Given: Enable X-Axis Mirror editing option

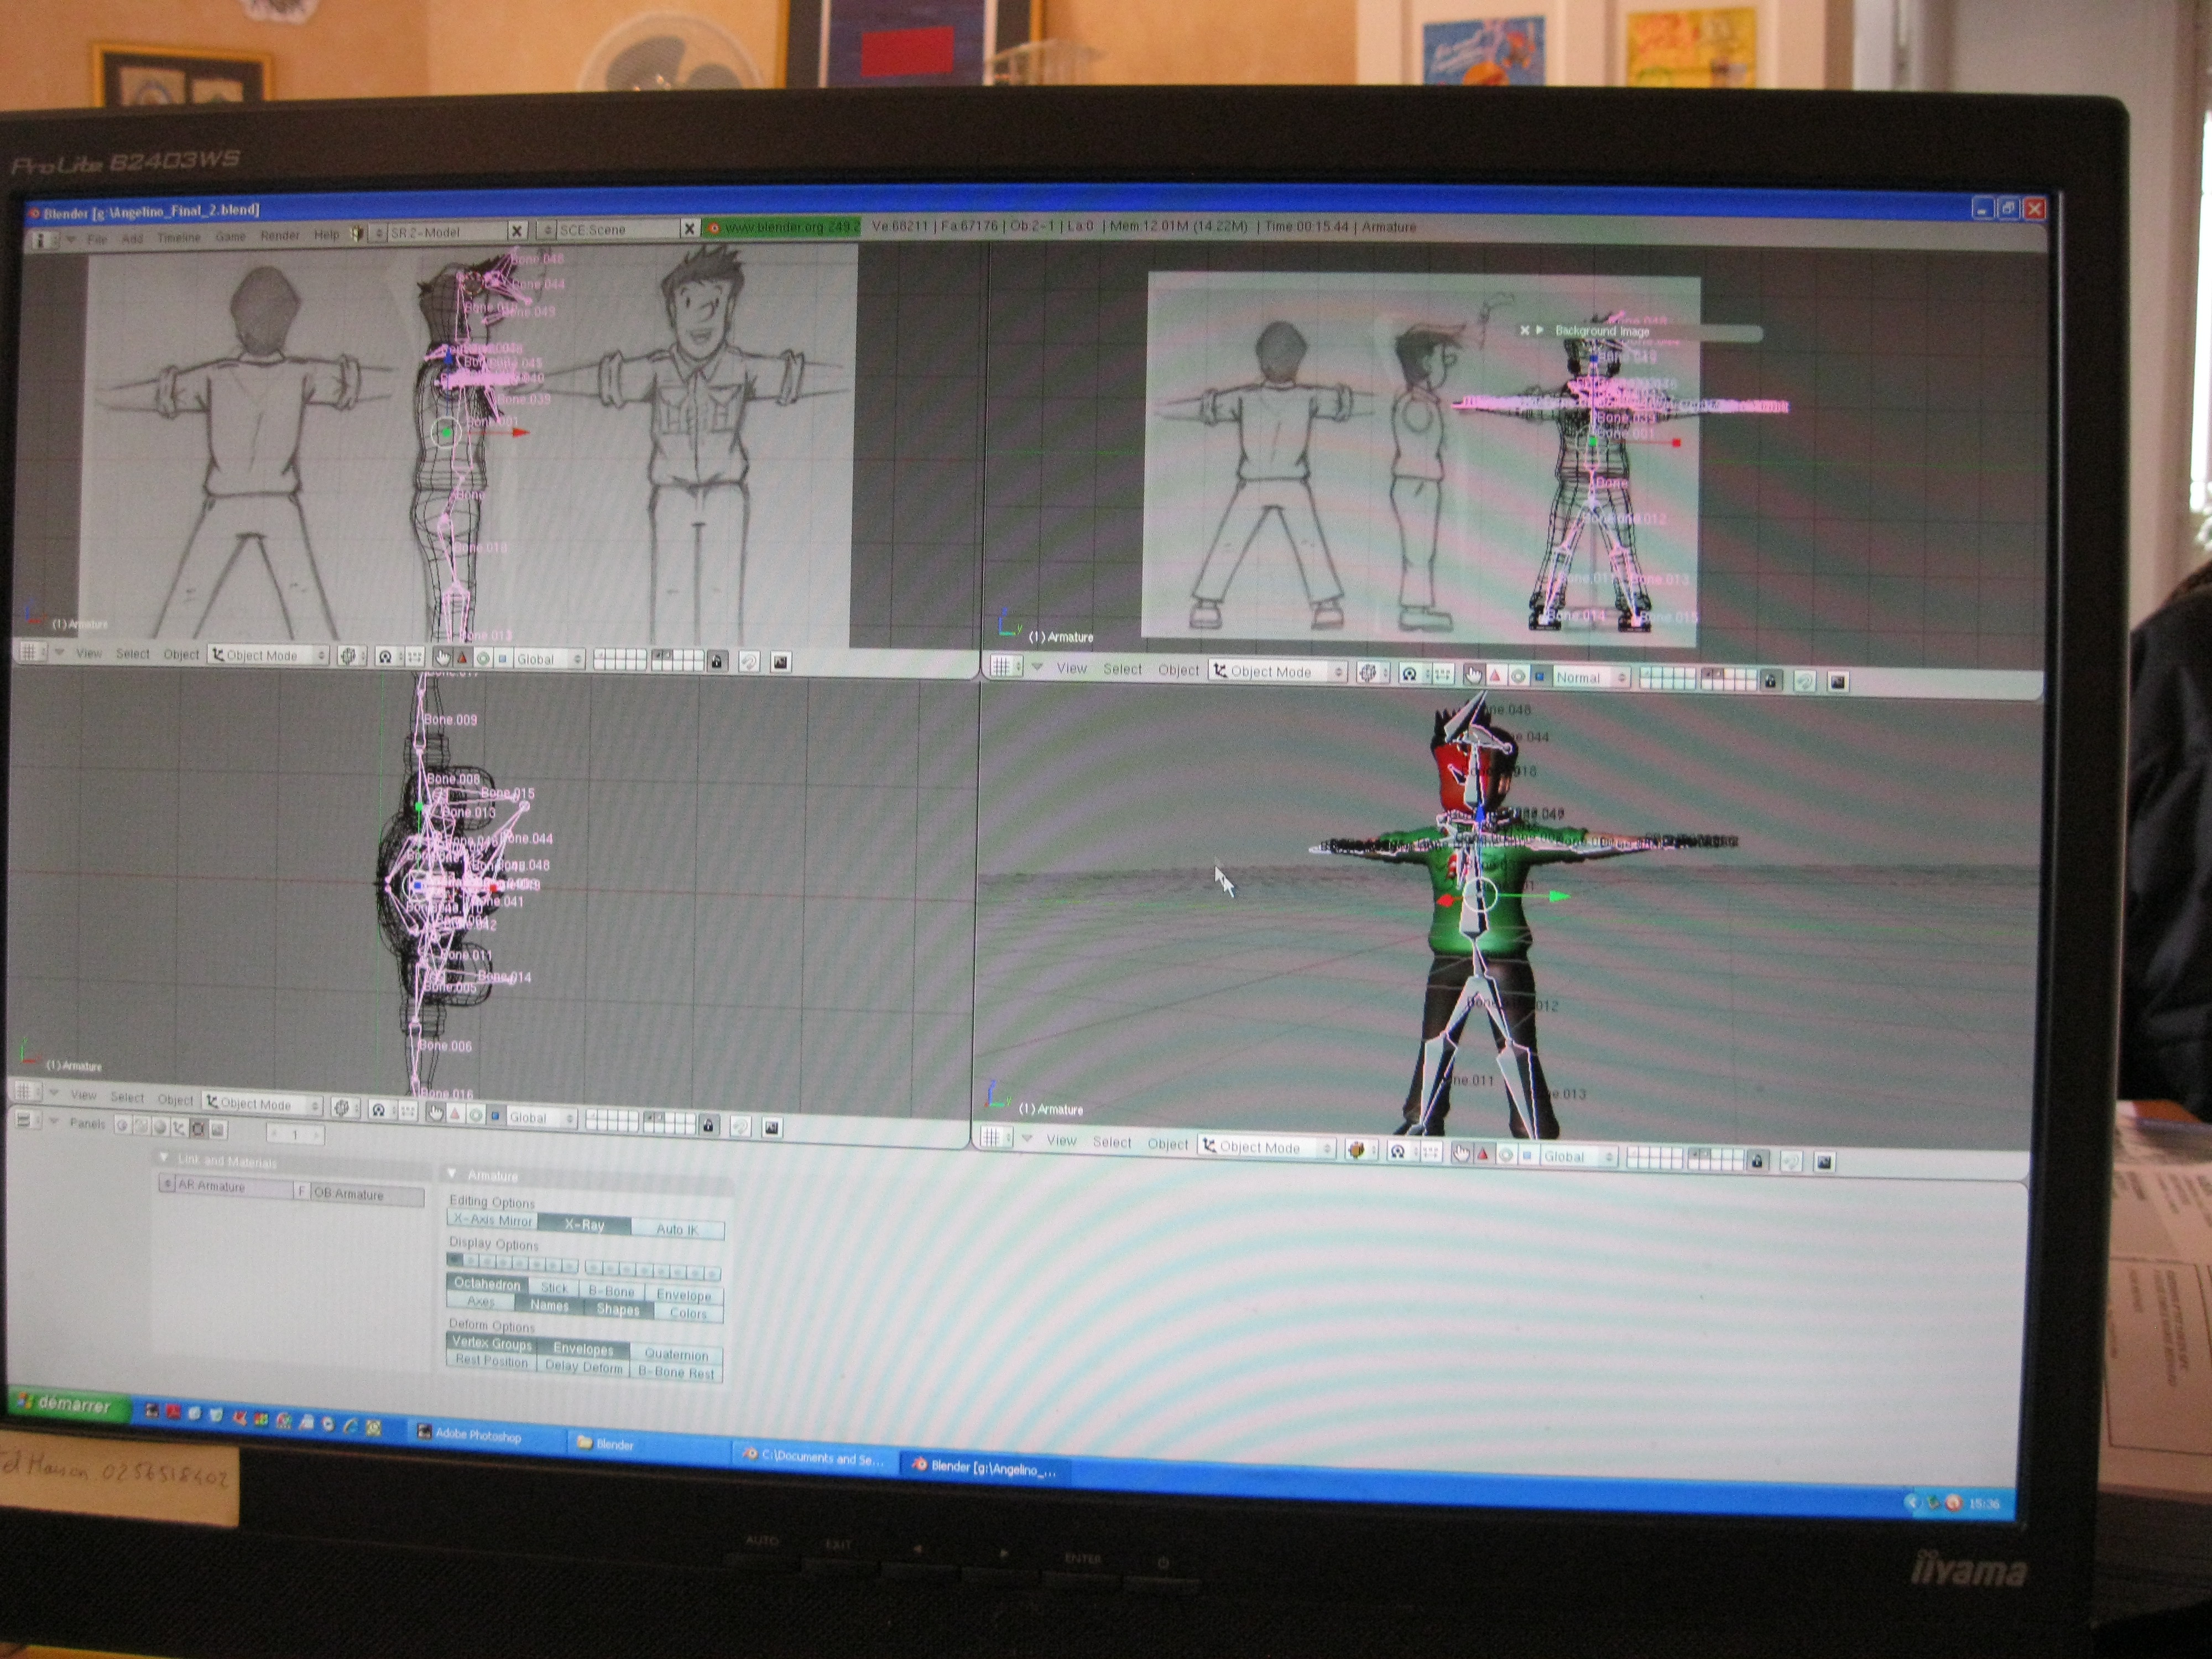Looking at the screenshot, I should point(492,1221).
